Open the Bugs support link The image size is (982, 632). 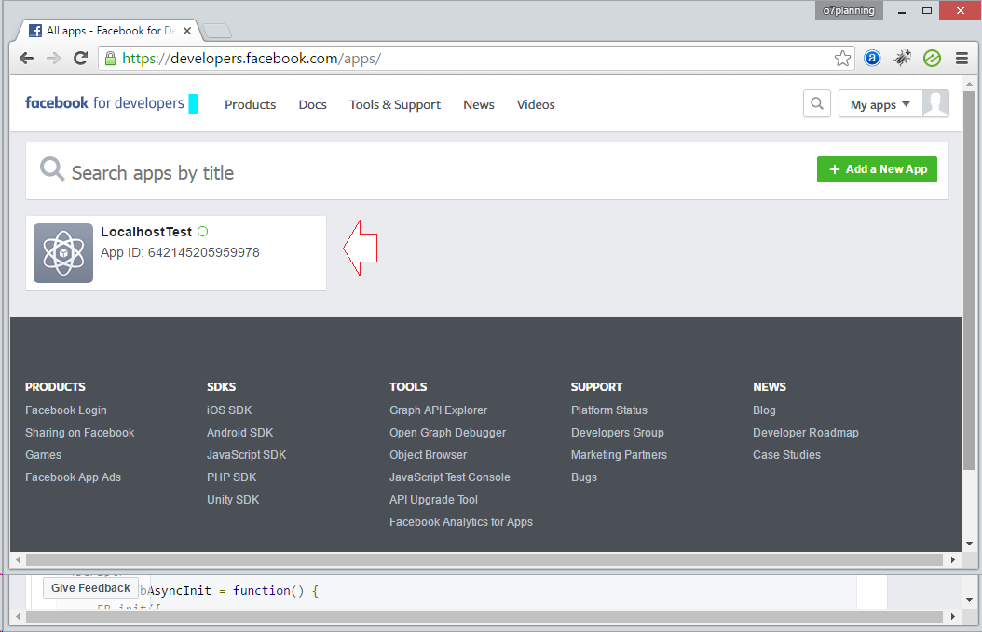(x=583, y=477)
